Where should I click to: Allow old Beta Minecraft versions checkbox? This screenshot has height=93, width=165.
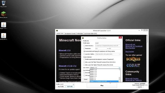[x=84, y=62]
